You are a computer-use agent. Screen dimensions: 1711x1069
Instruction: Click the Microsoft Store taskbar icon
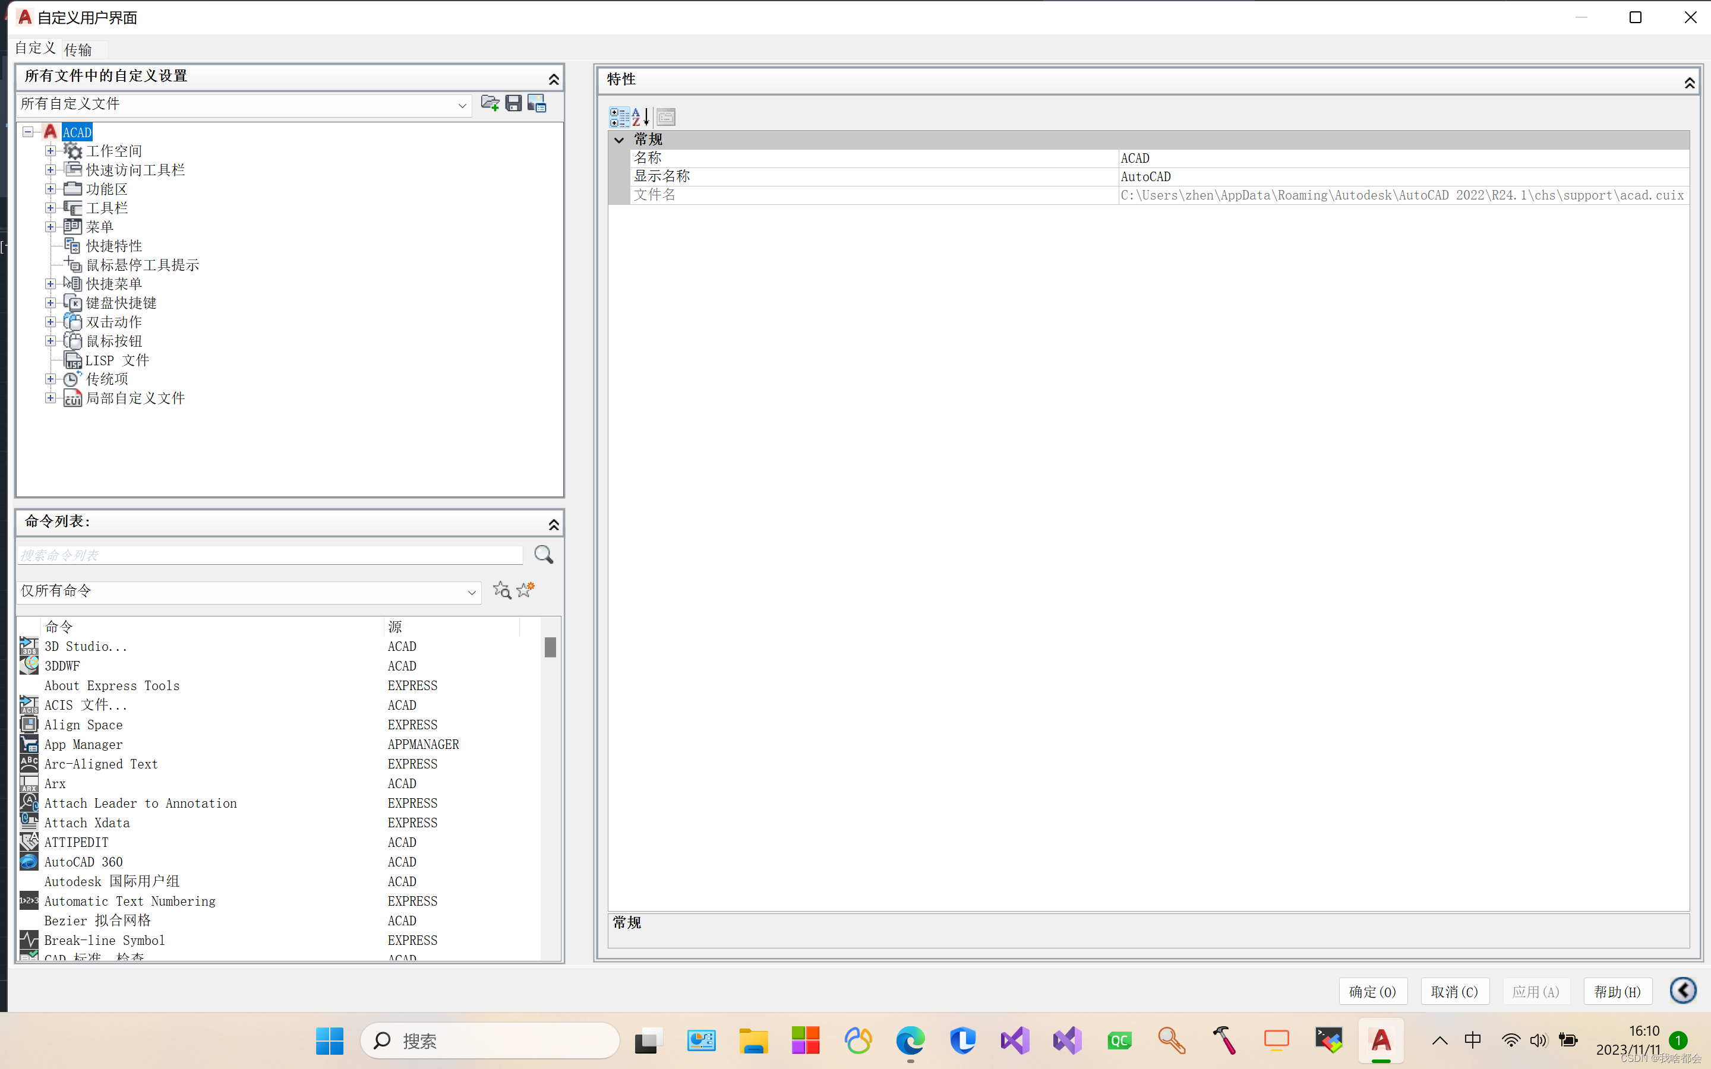click(x=806, y=1040)
